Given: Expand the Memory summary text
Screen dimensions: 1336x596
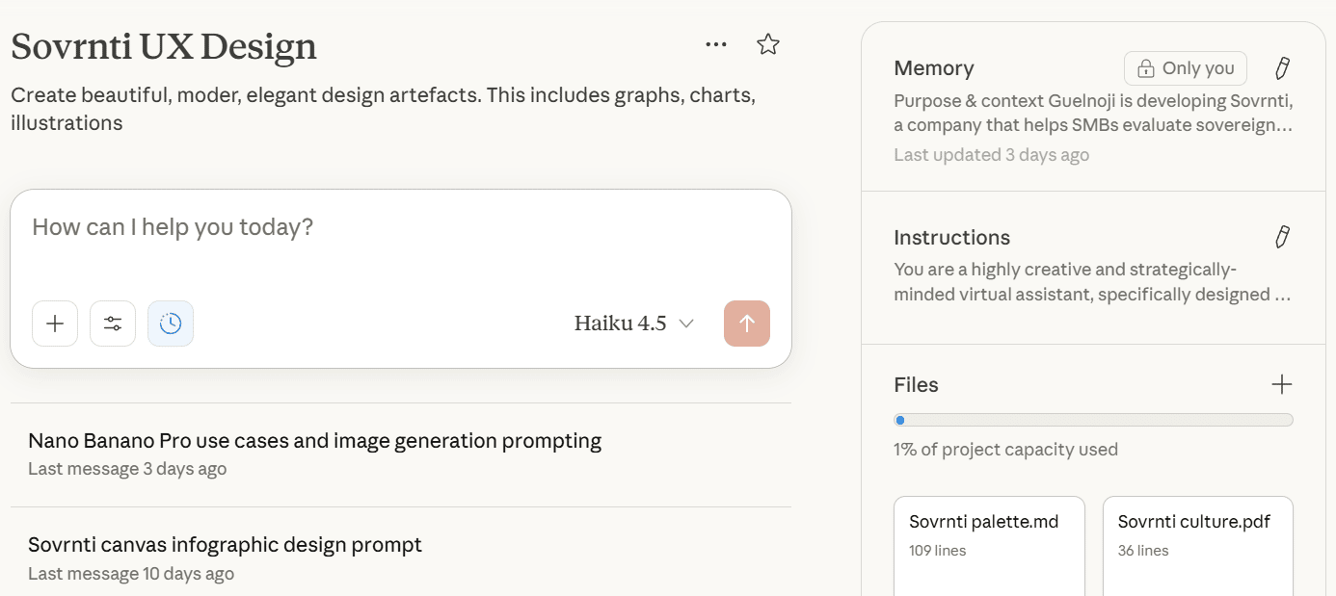Looking at the screenshot, I should [x=1093, y=114].
